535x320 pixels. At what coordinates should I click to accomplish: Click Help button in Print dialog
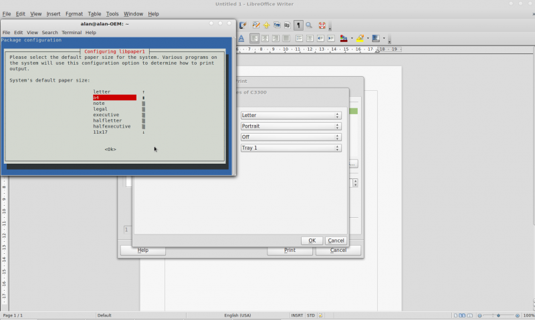(x=143, y=250)
